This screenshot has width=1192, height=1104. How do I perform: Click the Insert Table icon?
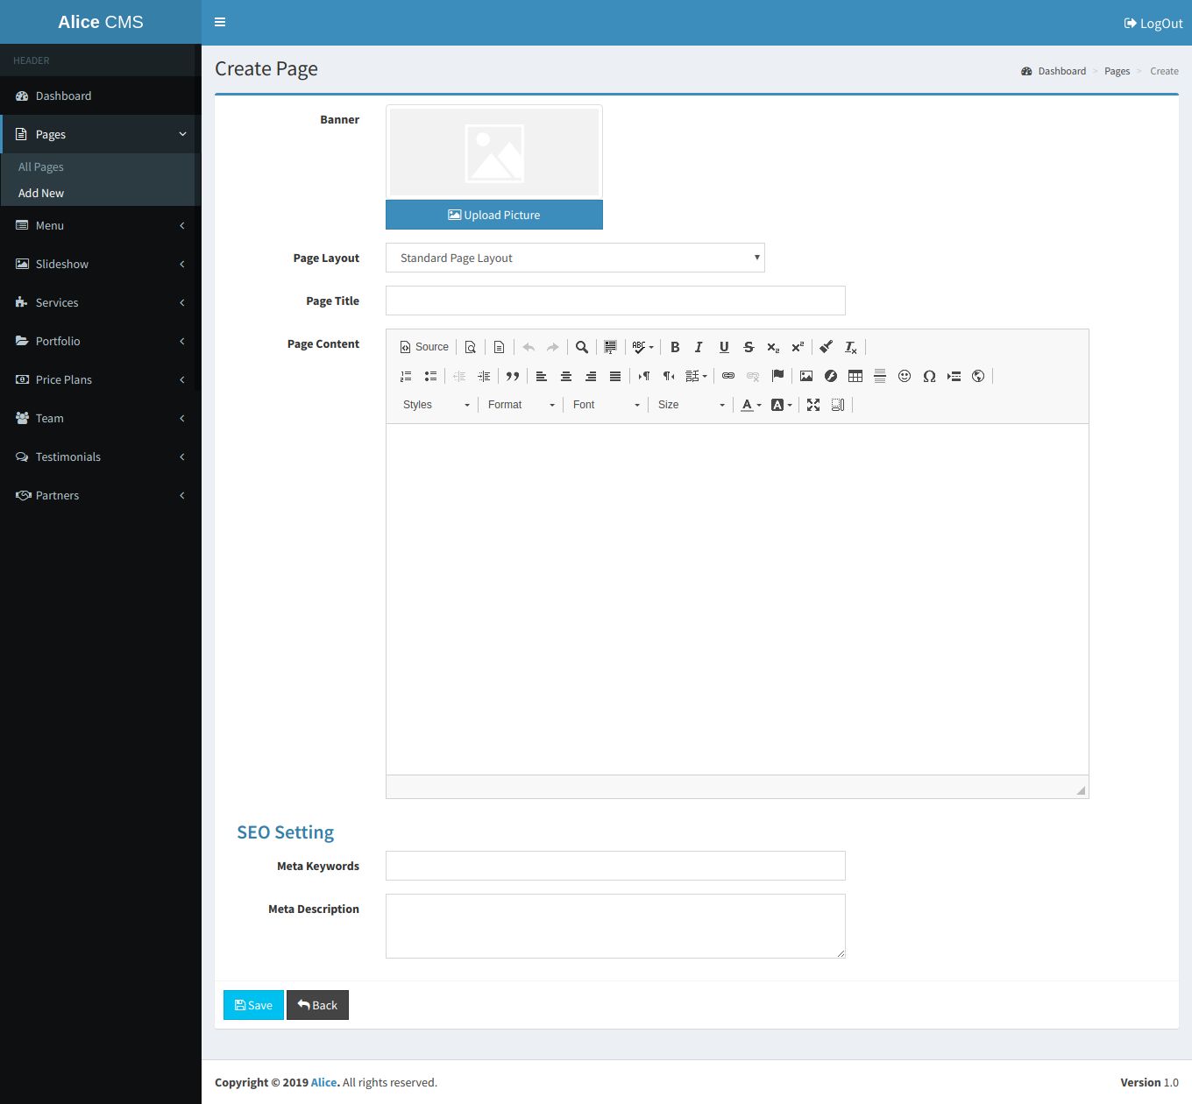(855, 376)
